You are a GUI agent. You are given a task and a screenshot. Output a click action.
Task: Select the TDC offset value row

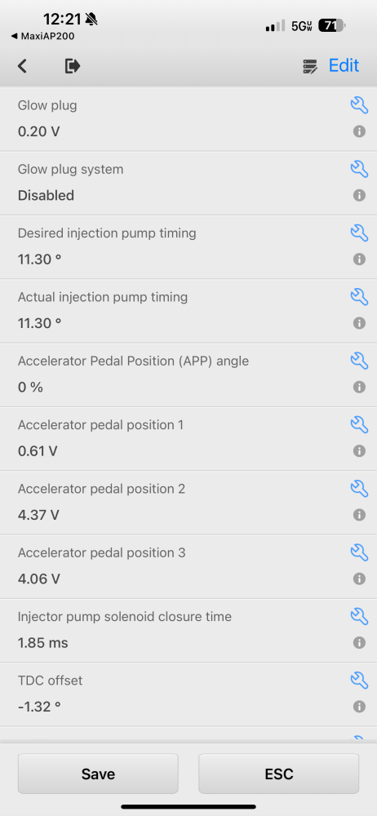188,694
